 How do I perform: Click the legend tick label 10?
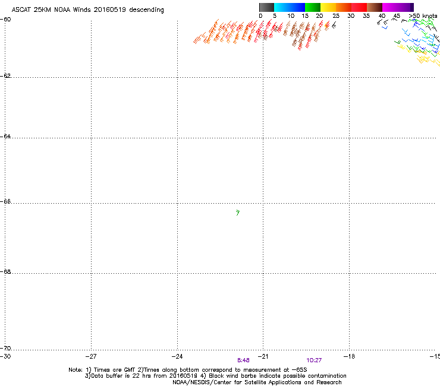[291, 16]
